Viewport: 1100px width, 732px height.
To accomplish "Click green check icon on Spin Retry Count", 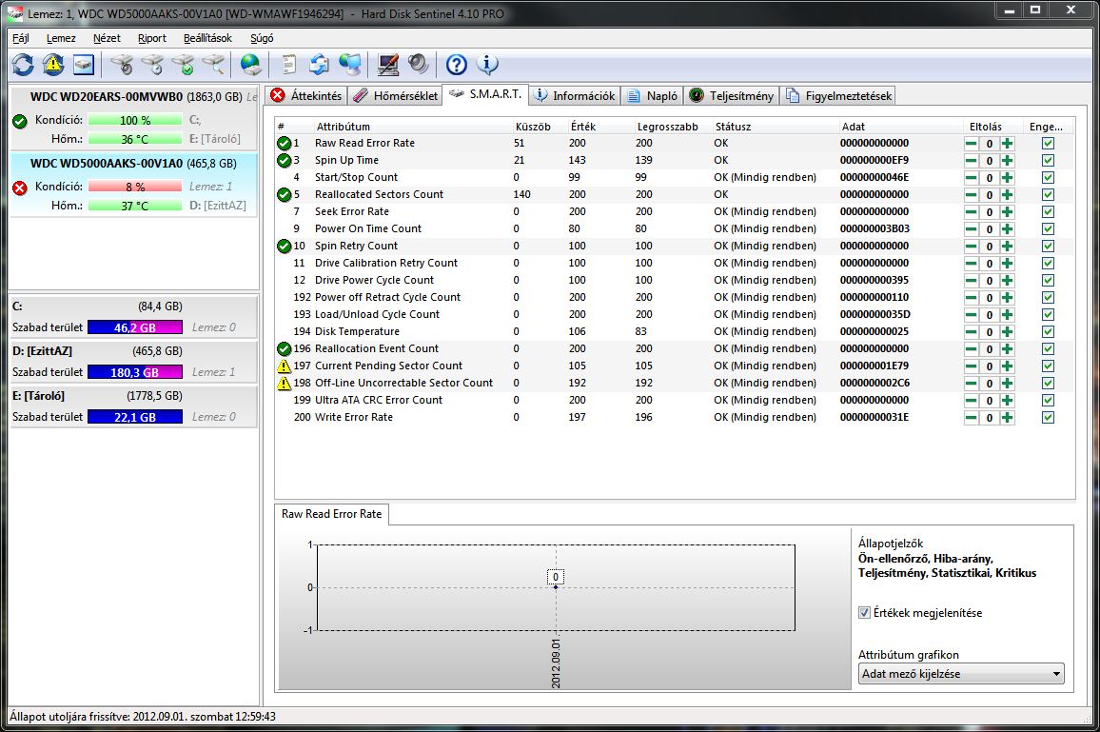I will coord(284,247).
